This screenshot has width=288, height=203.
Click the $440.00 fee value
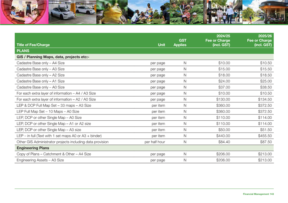point(223,136)
